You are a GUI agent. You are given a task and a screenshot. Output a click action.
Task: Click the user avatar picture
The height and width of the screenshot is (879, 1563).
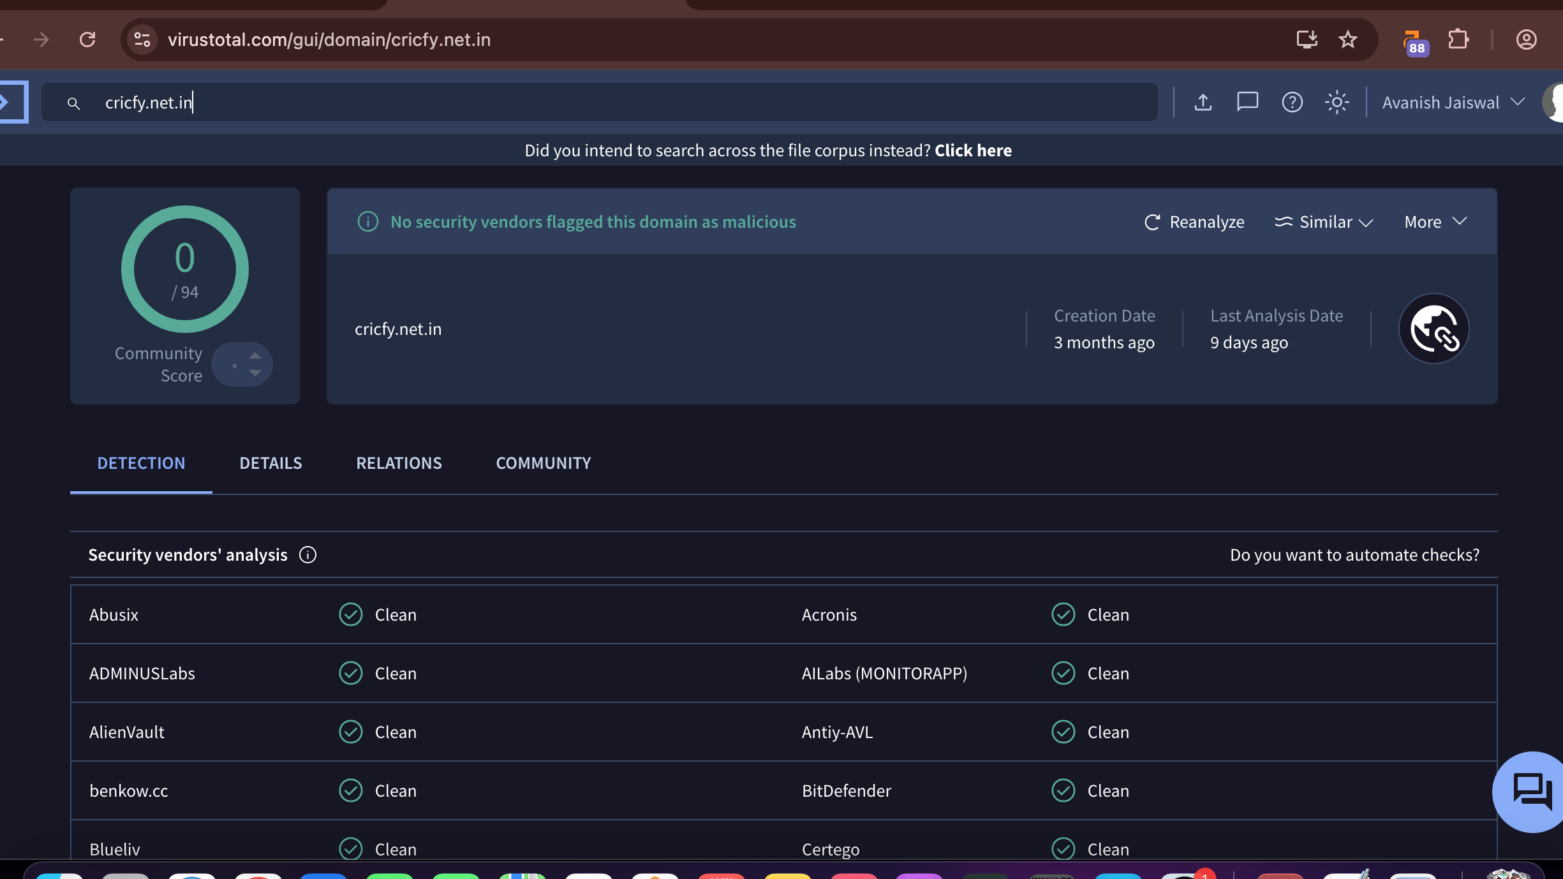pyautogui.click(x=1553, y=102)
